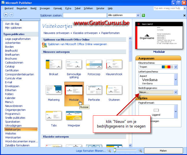
Task: Open the help question box dropdown arrow
Action: tap(185, 8)
